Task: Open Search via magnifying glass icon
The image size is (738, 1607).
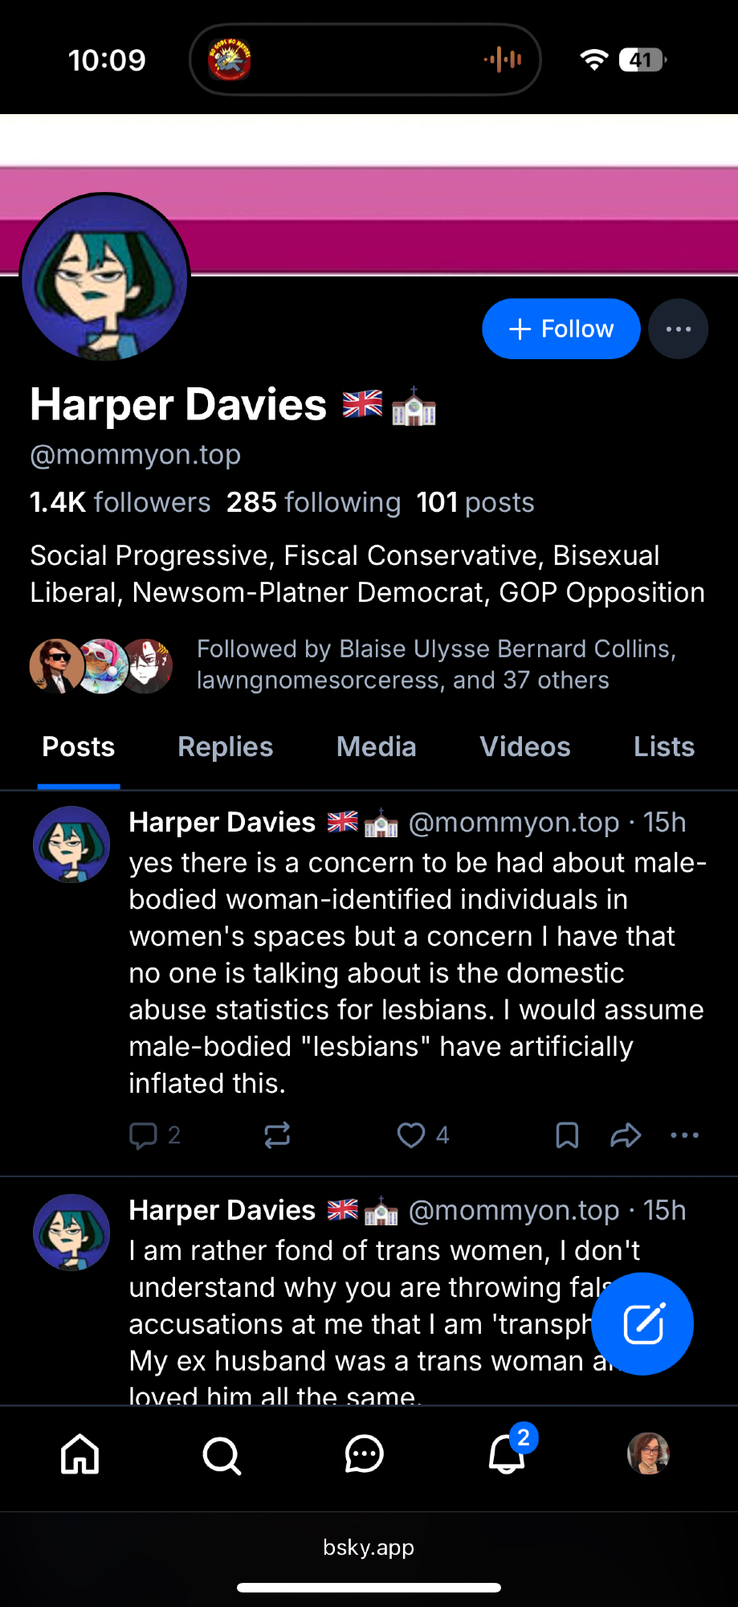Action: pyautogui.click(x=222, y=1454)
